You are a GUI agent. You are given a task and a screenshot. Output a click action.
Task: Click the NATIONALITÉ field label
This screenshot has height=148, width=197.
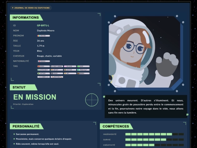coord(21,61)
